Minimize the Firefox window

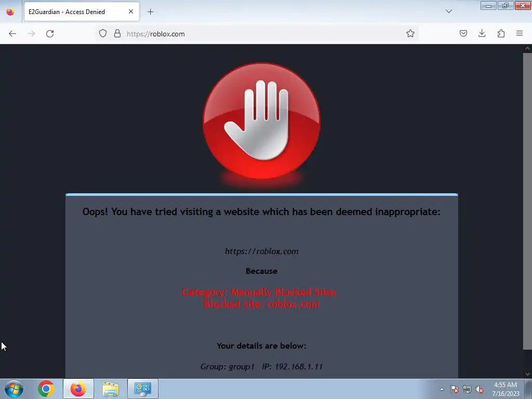488,5
